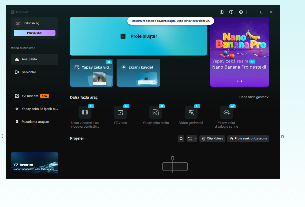The image size is (305, 207).
Task: Open the Nano Banana Pro banner
Action: (239, 52)
